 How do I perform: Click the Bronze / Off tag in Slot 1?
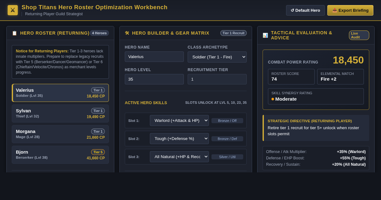tap(227, 121)
